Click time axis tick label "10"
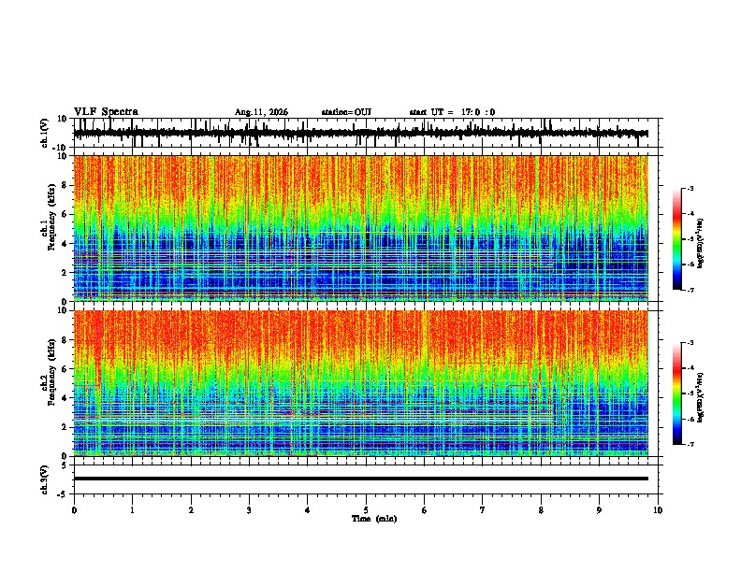Image resolution: width=741 pixels, height=572 pixels. point(658,510)
